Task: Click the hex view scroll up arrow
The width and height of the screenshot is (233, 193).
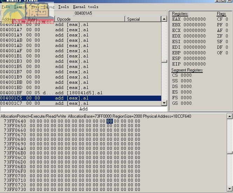Action: [229, 116]
